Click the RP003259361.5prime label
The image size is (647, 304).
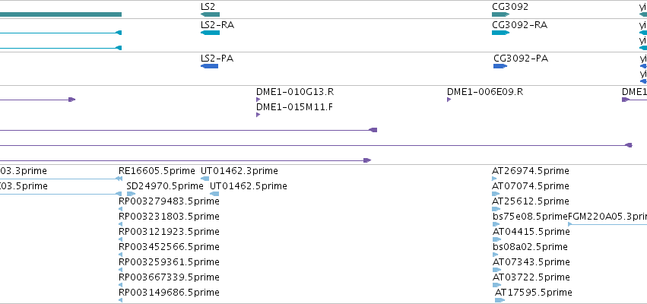(x=169, y=262)
